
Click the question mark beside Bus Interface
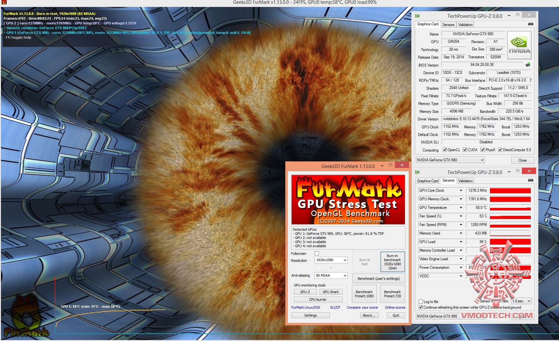(530, 80)
